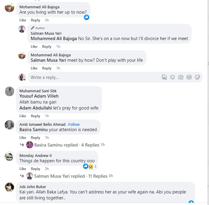209x205 pixels.
Task: Open the GIF picker in reply box
Action: coord(189,77)
